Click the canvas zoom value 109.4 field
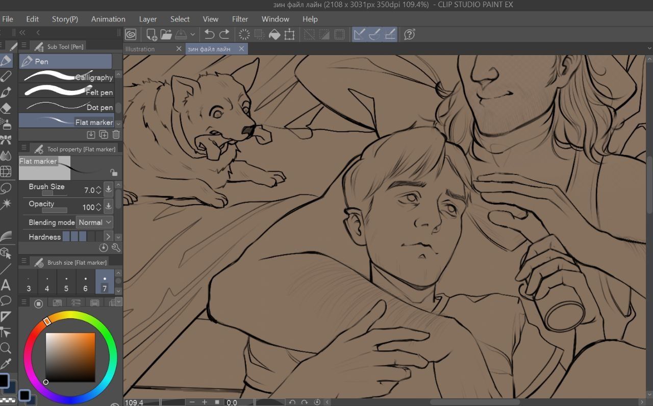 [x=134, y=402]
